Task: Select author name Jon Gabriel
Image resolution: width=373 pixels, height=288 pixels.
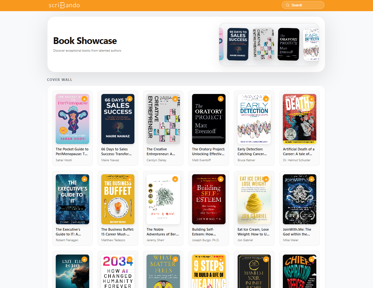Action: pos(245,240)
